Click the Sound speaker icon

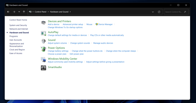click(43, 41)
